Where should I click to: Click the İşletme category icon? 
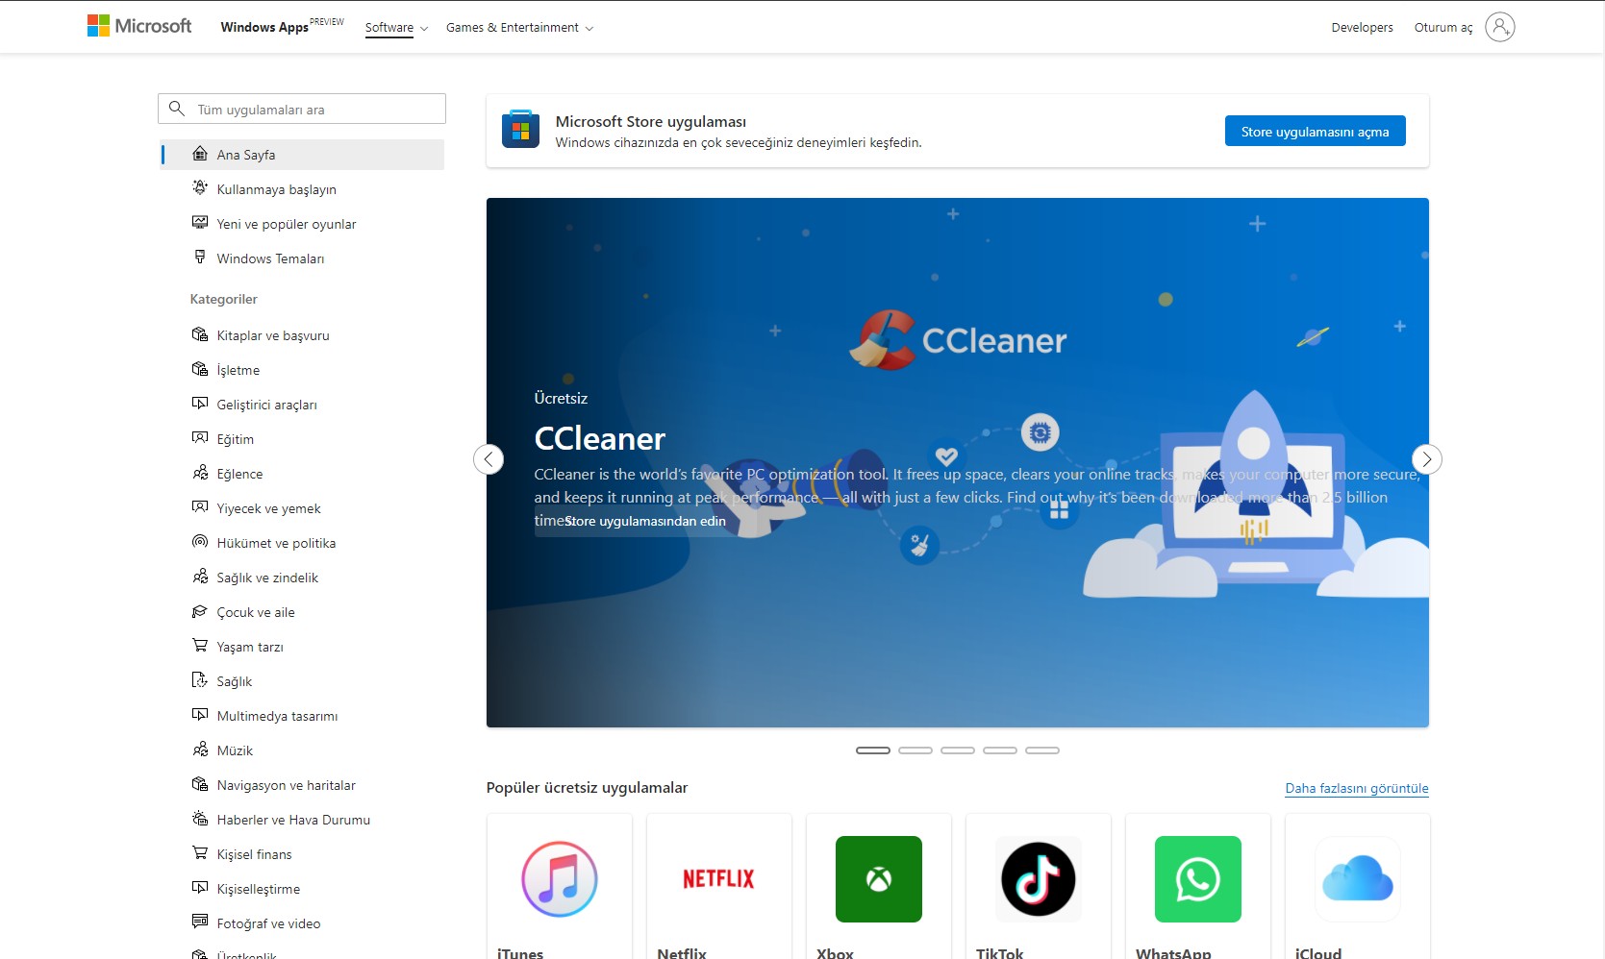pos(200,369)
